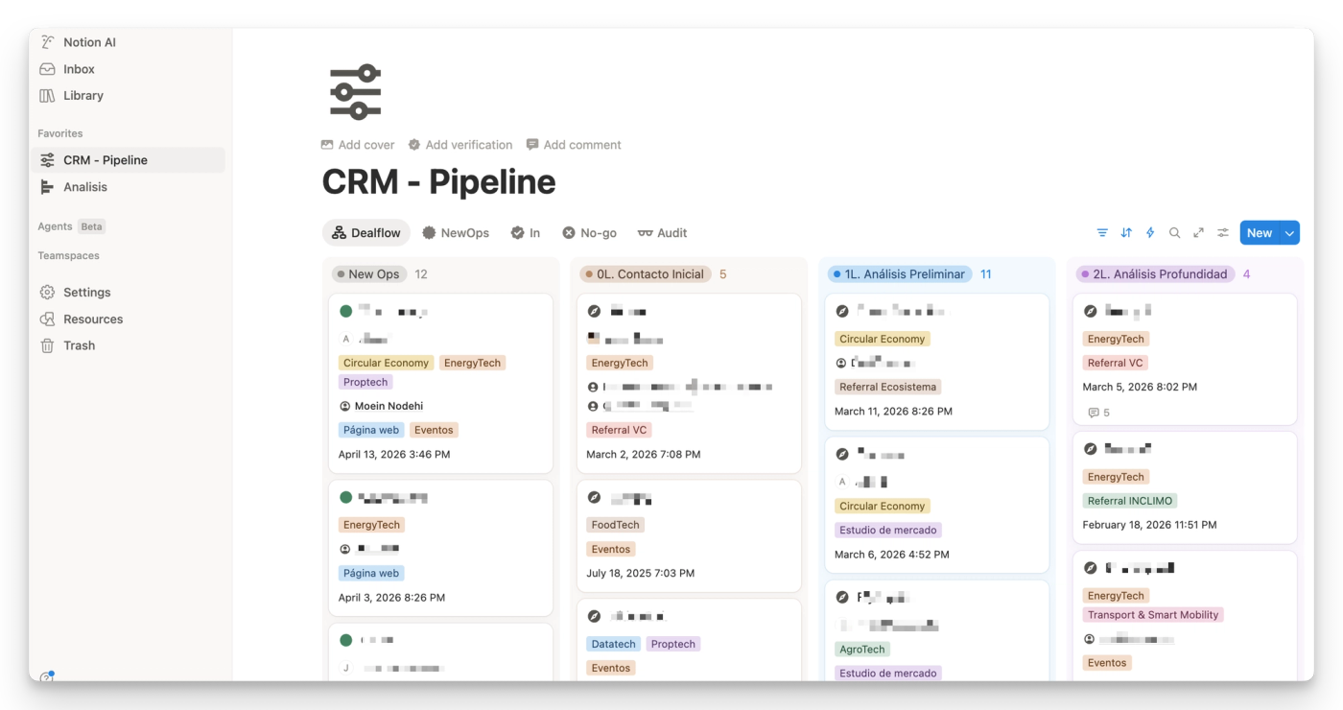Click the Beta badge next to Agents
This screenshot has height=710, width=1343.
91,227
